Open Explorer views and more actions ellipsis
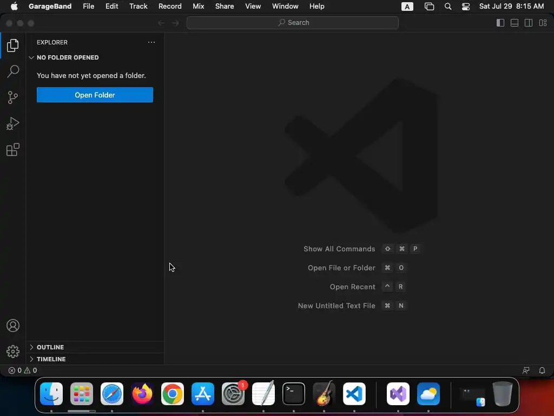This screenshot has height=416, width=554. click(151, 42)
